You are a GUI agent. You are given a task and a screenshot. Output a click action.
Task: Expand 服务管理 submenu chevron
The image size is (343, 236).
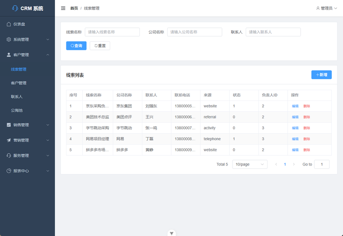pyautogui.click(x=48, y=156)
